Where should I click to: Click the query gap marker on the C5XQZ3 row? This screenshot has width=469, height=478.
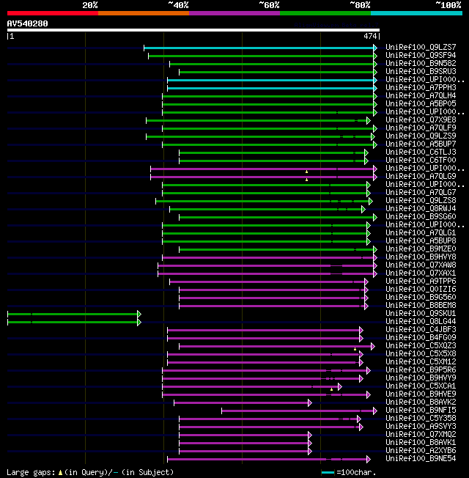[x=355, y=349]
